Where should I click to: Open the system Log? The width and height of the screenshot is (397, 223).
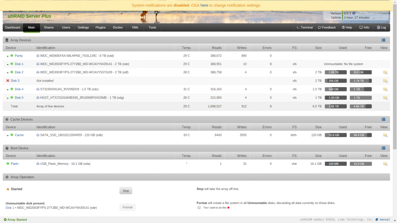coord(381,27)
